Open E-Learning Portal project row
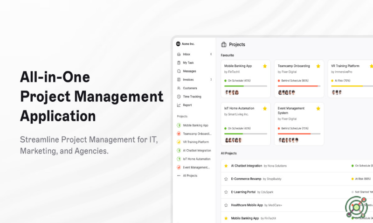The image size is (373, 223). [243, 192]
